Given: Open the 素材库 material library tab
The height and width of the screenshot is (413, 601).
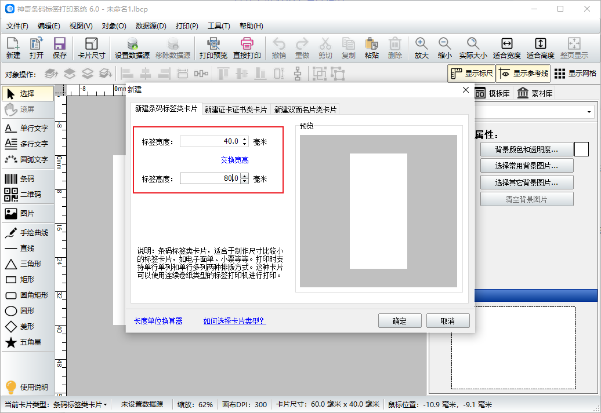Looking at the screenshot, I should [535, 93].
